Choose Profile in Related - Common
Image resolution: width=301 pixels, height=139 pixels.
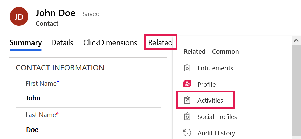(206, 84)
